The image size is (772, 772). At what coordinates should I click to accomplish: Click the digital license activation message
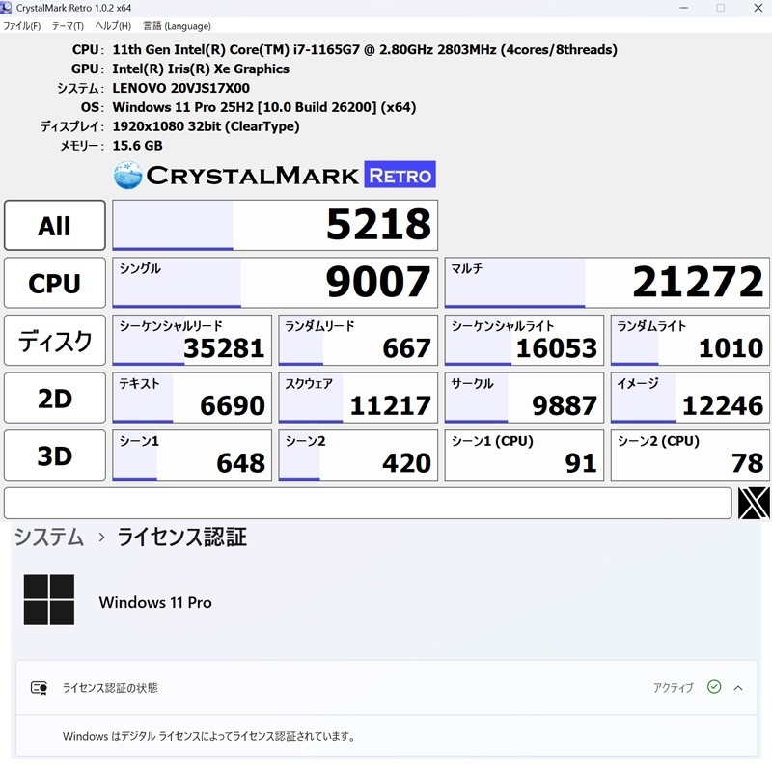point(208,736)
